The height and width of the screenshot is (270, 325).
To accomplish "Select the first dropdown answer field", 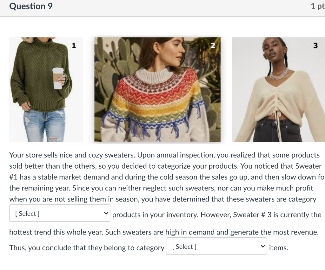I will click(x=60, y=213).
